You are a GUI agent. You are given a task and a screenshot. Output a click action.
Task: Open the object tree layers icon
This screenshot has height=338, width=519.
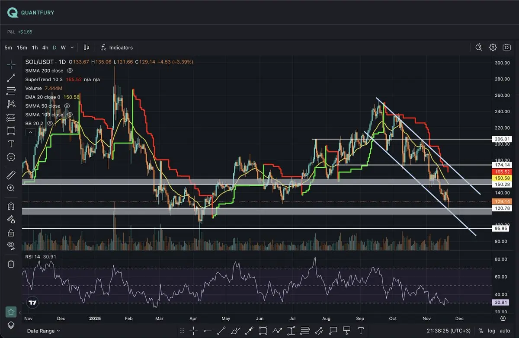11,325
